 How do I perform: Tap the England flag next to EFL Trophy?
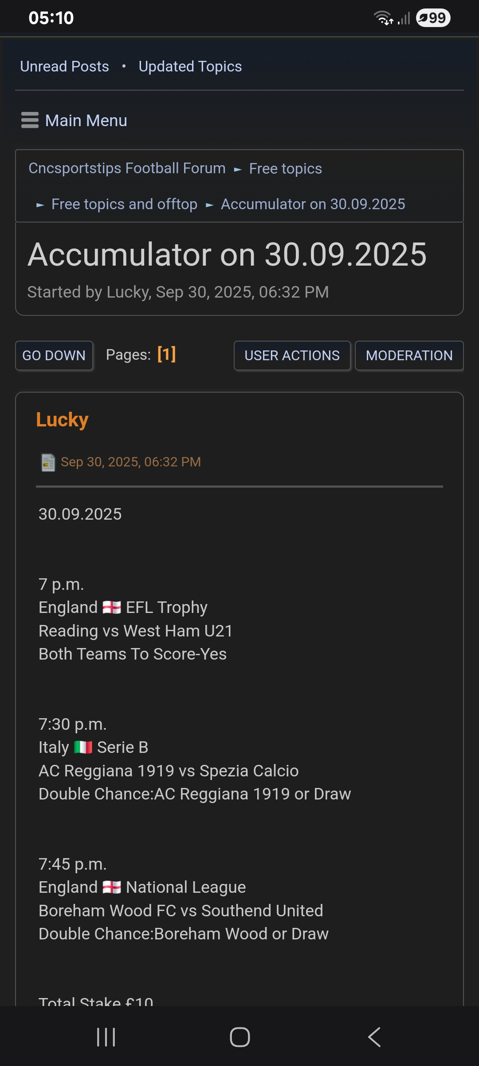pos(112,607)
